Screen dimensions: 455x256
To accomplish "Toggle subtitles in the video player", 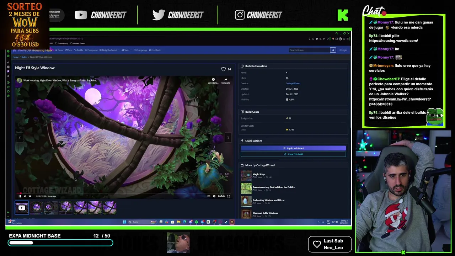I will click(x=209, y=196).
